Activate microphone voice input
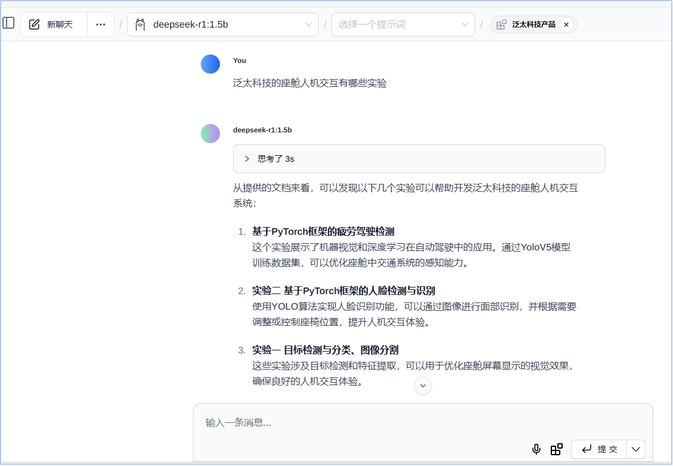Image resolution: width=673 pixels, height=466 pixels. (536, 449)
